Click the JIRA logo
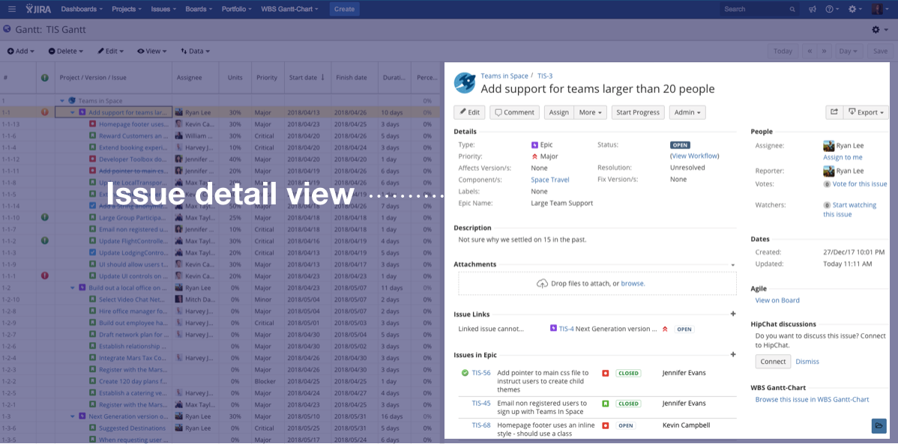The image size is (898, 444). tap(39, 9)
